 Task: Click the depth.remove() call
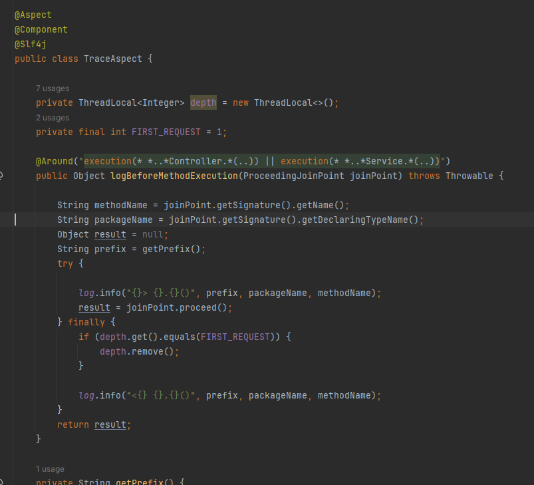(x=136, y=352)
